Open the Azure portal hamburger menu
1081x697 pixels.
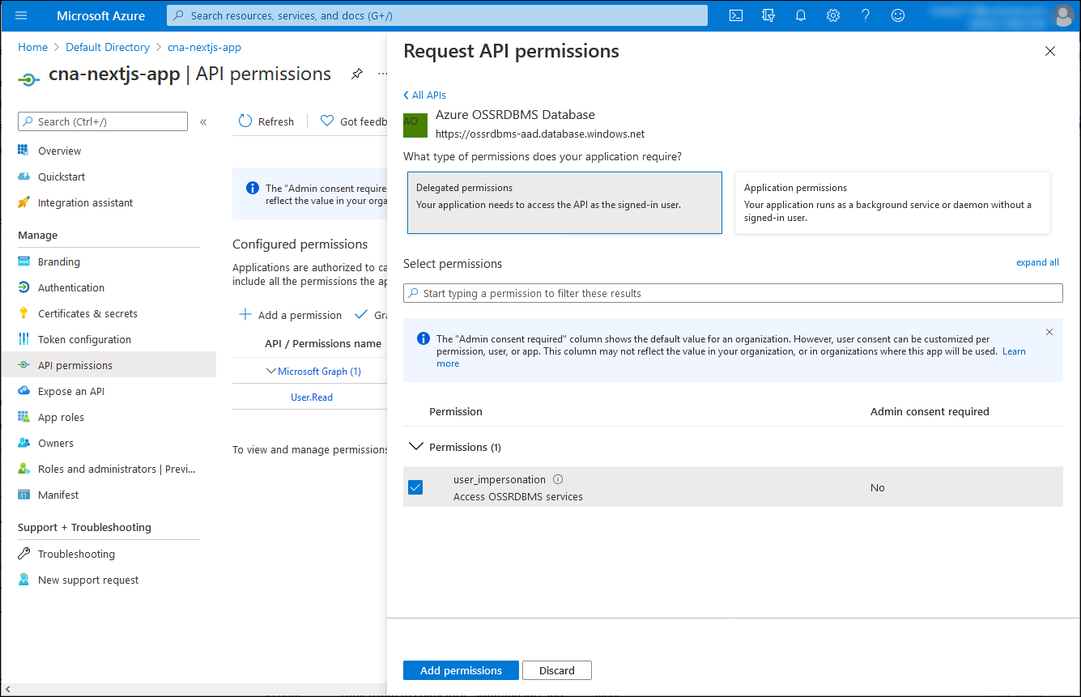[x=21, y=15]
